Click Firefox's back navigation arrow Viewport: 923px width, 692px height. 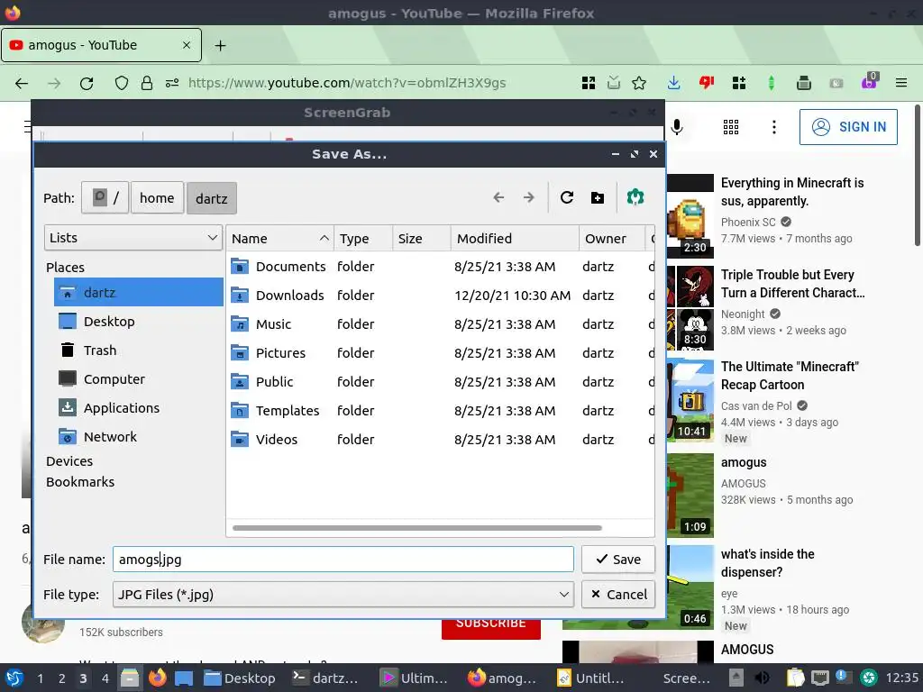[x=22, y=83]
